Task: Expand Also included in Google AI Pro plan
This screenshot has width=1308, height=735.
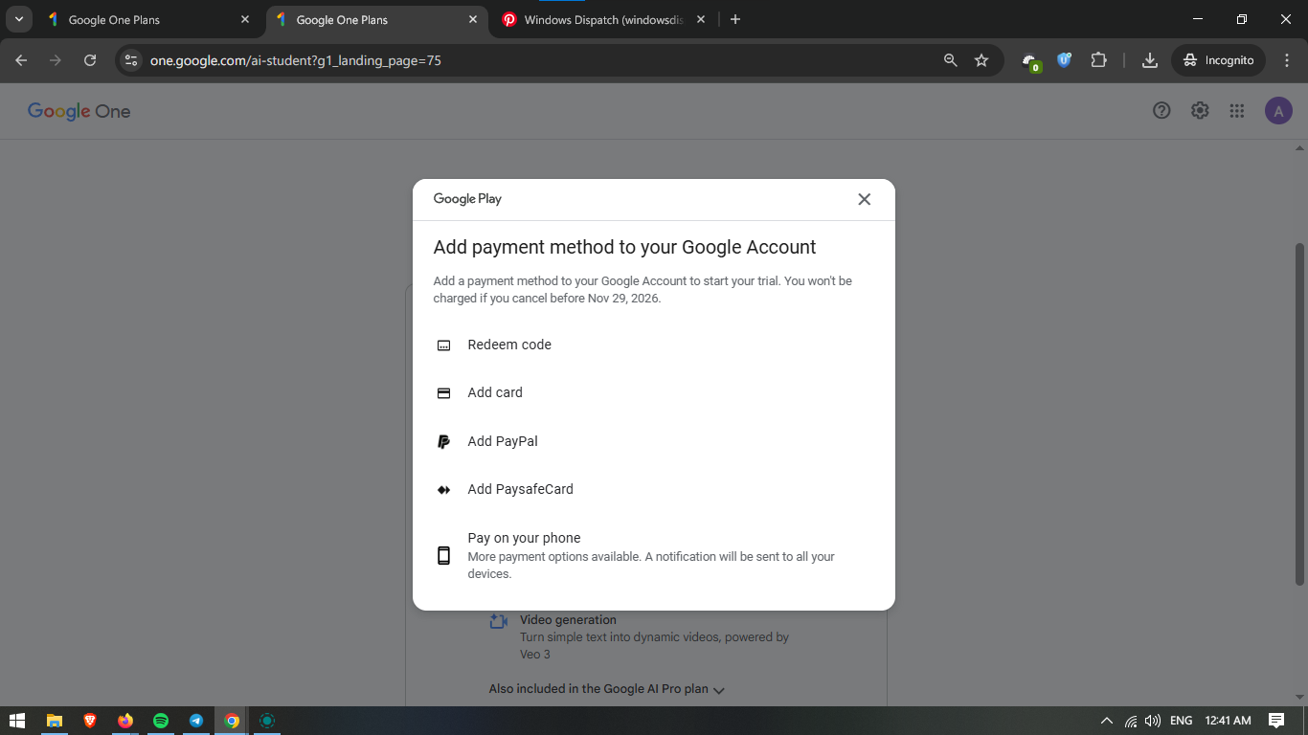Action: pyautogui.click(x=607, y=689)
